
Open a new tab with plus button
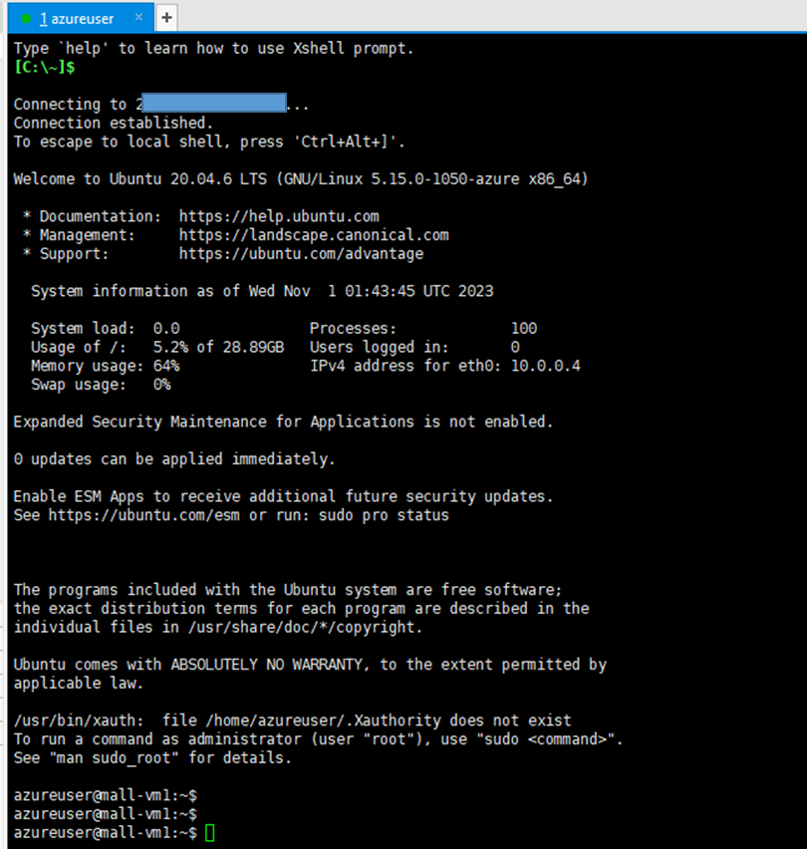pyautogui.click(x=166, y=18)
